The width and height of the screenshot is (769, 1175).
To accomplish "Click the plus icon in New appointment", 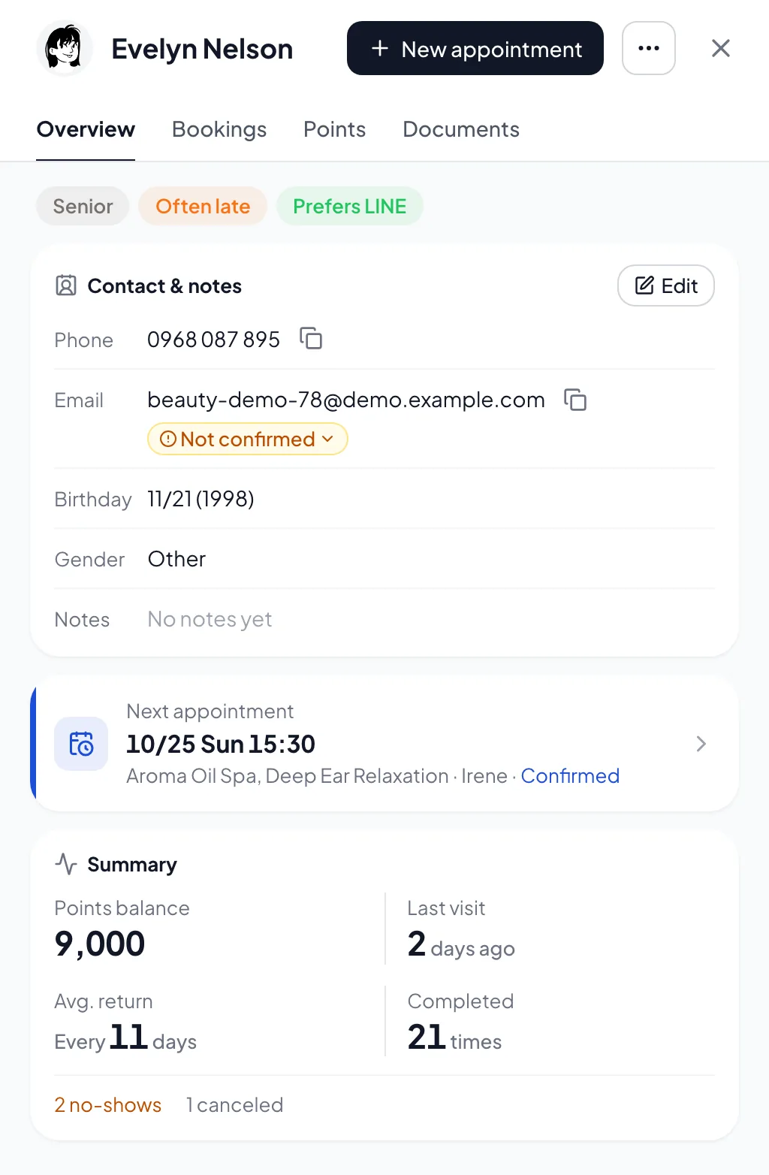I will click(380, 48).
